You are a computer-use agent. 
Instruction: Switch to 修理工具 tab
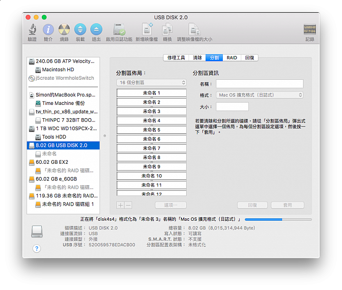(x=176, y=58)
